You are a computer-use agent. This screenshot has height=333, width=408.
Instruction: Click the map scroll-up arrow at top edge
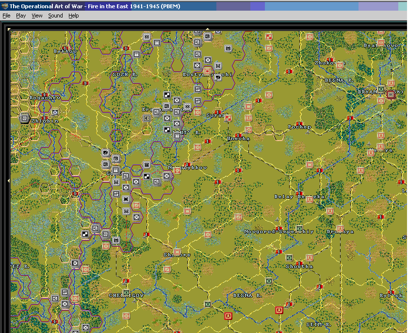coord(207,29)
